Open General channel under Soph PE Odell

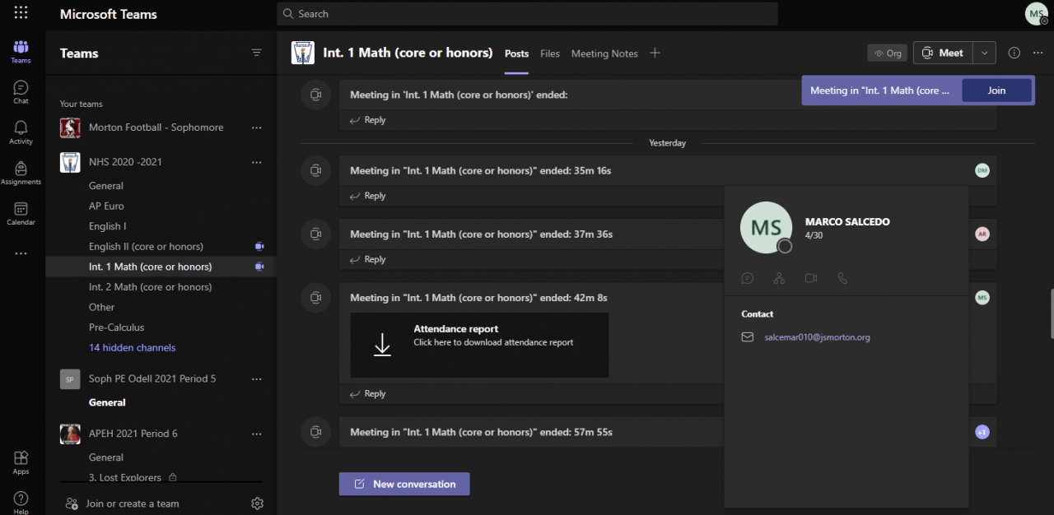coord(107,403)
